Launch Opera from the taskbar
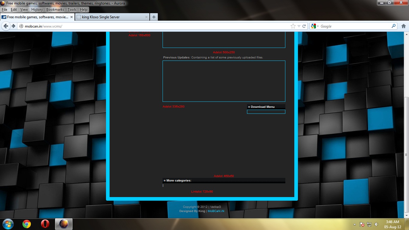The width and height of the screenshot is (409, 230). 45,224
